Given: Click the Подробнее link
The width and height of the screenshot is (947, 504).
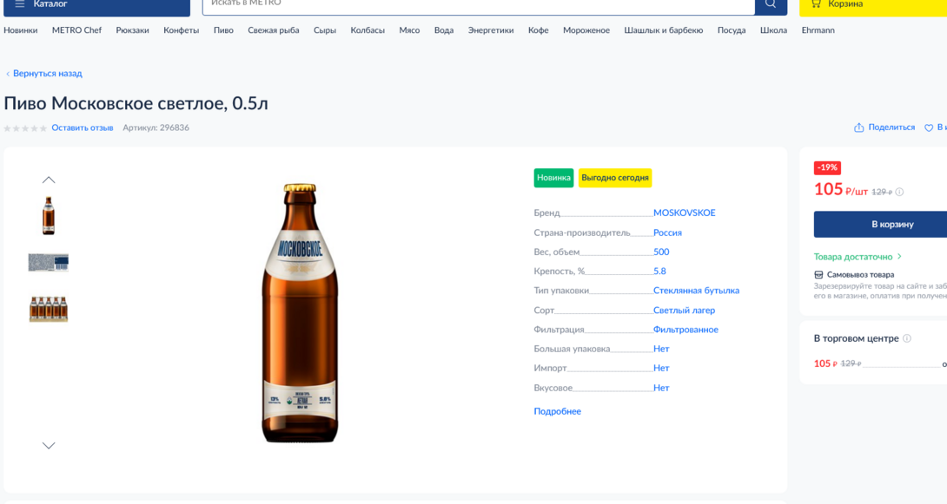Looking at the screenshot, I should [x=557, y=411].
